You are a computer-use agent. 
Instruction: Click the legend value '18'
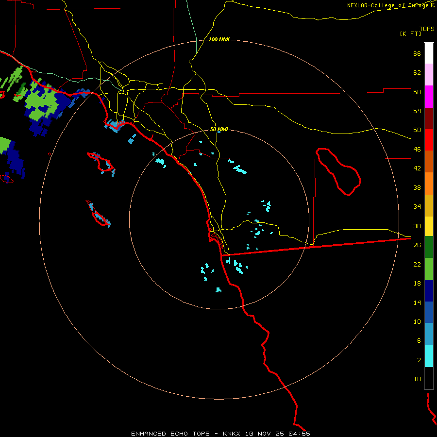[x=417, y=283]
